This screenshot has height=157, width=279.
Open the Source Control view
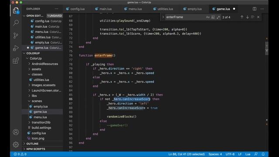point(16,35)
